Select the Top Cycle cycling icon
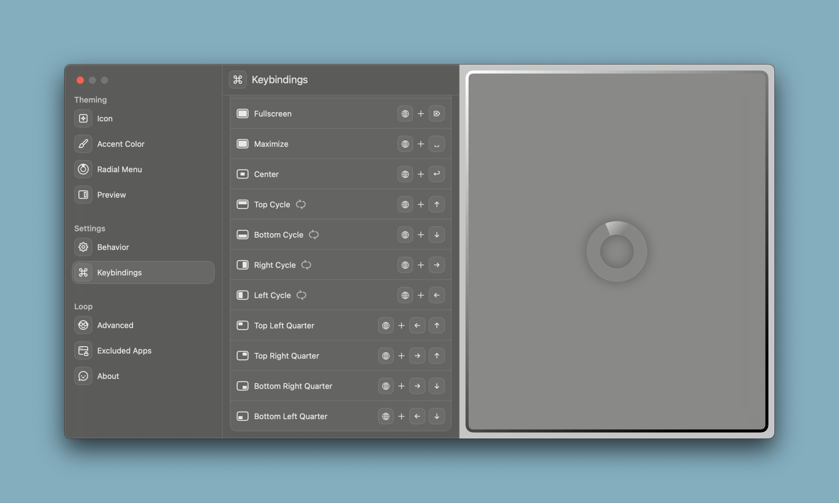This screenshot has height=503, width=839. click(300, 204)
